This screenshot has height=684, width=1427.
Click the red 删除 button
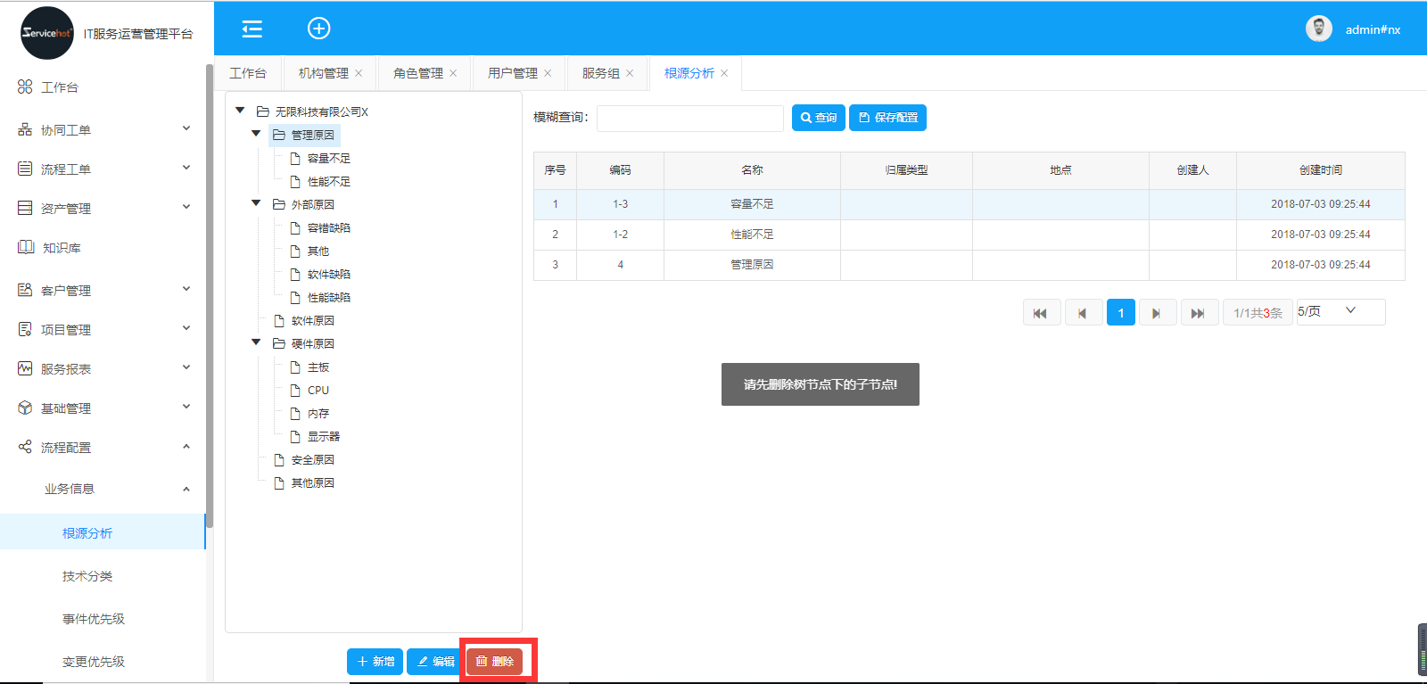pyautogui.click(x=495, y=661)
